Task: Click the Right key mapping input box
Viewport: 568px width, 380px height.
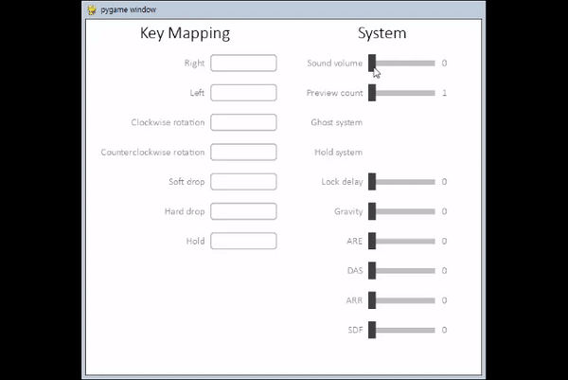Action: pyautogui.click(x=243, y=63)
